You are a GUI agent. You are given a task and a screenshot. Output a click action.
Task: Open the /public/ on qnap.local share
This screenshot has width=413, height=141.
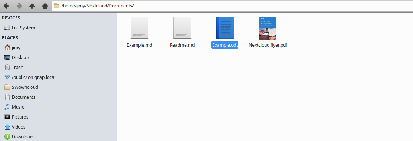click(x=58, y=77)
